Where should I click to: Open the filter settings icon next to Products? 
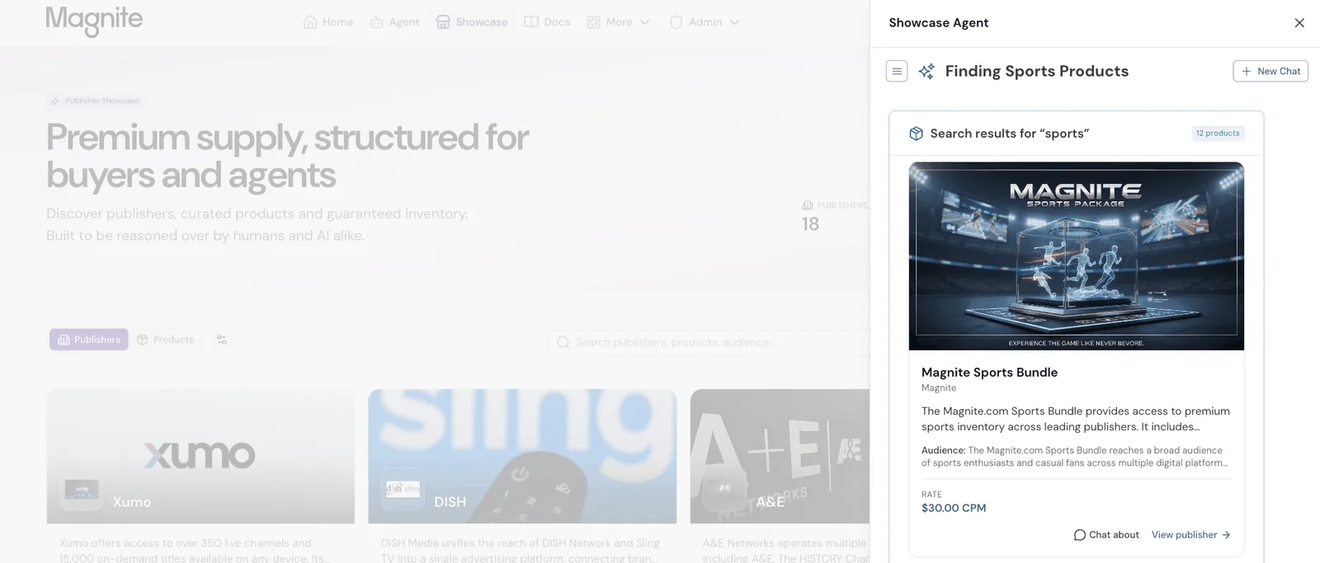(222, 340)
